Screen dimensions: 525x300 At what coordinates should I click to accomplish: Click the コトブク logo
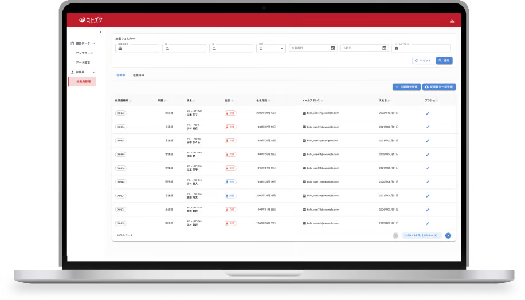[x=91, y=20]
